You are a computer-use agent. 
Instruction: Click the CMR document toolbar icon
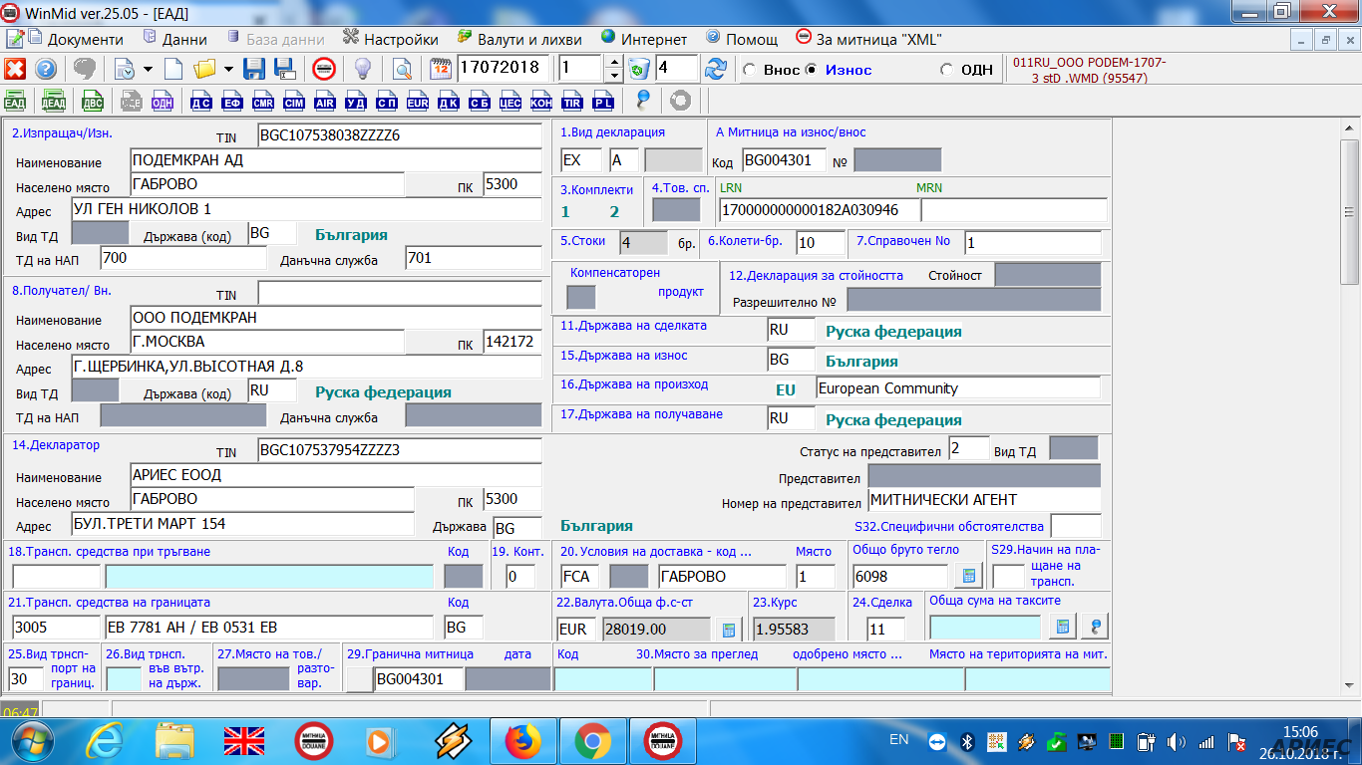point(263,101)
